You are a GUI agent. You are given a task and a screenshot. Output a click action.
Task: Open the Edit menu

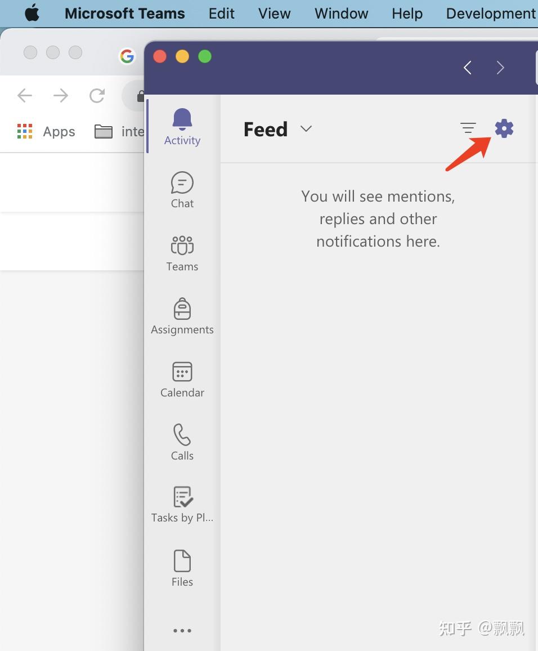pos(221,14)
